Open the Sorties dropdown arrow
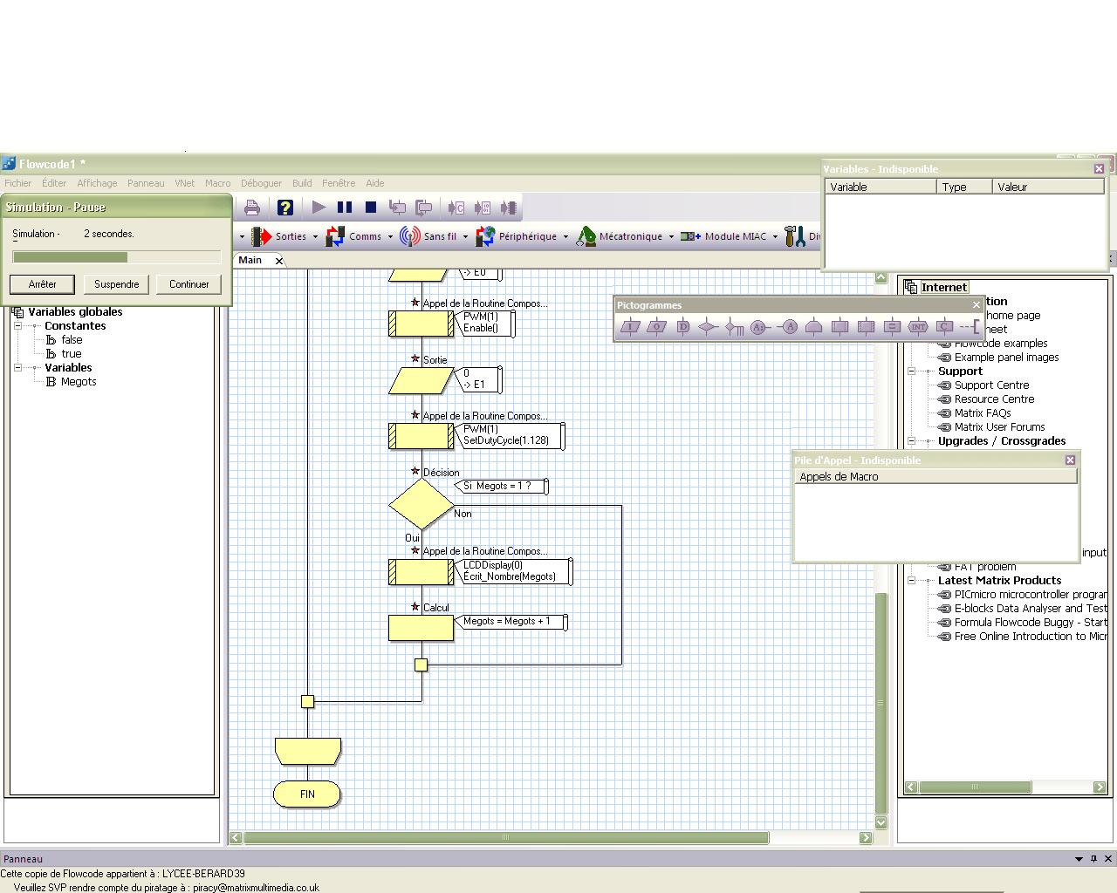The image size is (1117, 893). click(315, 236)
